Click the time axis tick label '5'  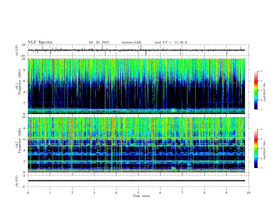(138, 193)
